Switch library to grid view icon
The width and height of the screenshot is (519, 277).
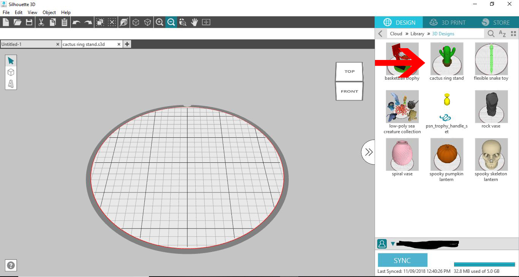[514, 34]
